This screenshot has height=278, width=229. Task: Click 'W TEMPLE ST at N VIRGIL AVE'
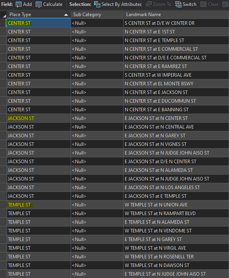click(155, 248)
